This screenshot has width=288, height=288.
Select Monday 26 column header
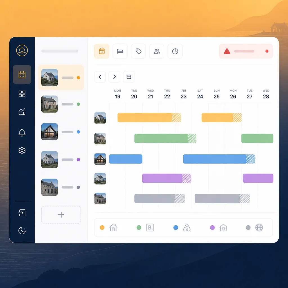pyautogui.click(x=233, y=94)
